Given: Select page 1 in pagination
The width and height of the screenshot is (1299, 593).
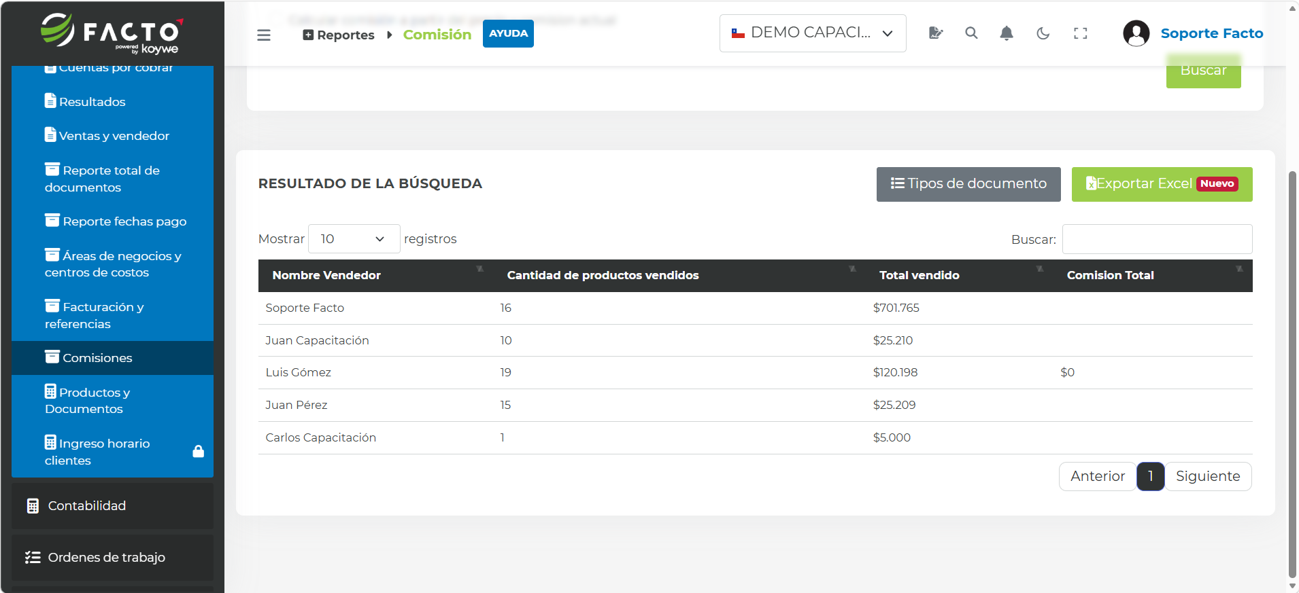Looking at the screenshot, I should click(x=1151, y=476).
